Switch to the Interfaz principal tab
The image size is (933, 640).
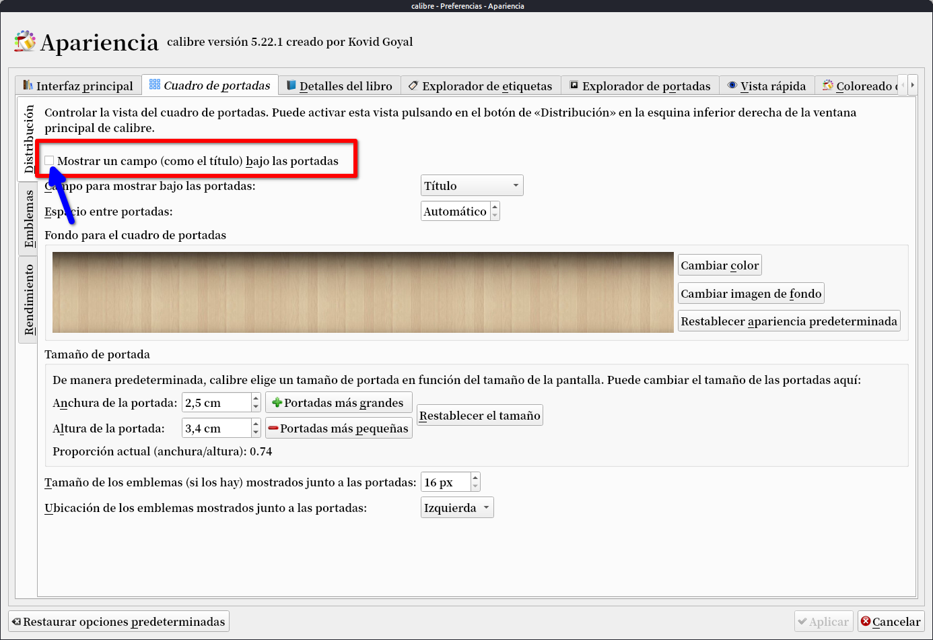(x=78, y=86)
